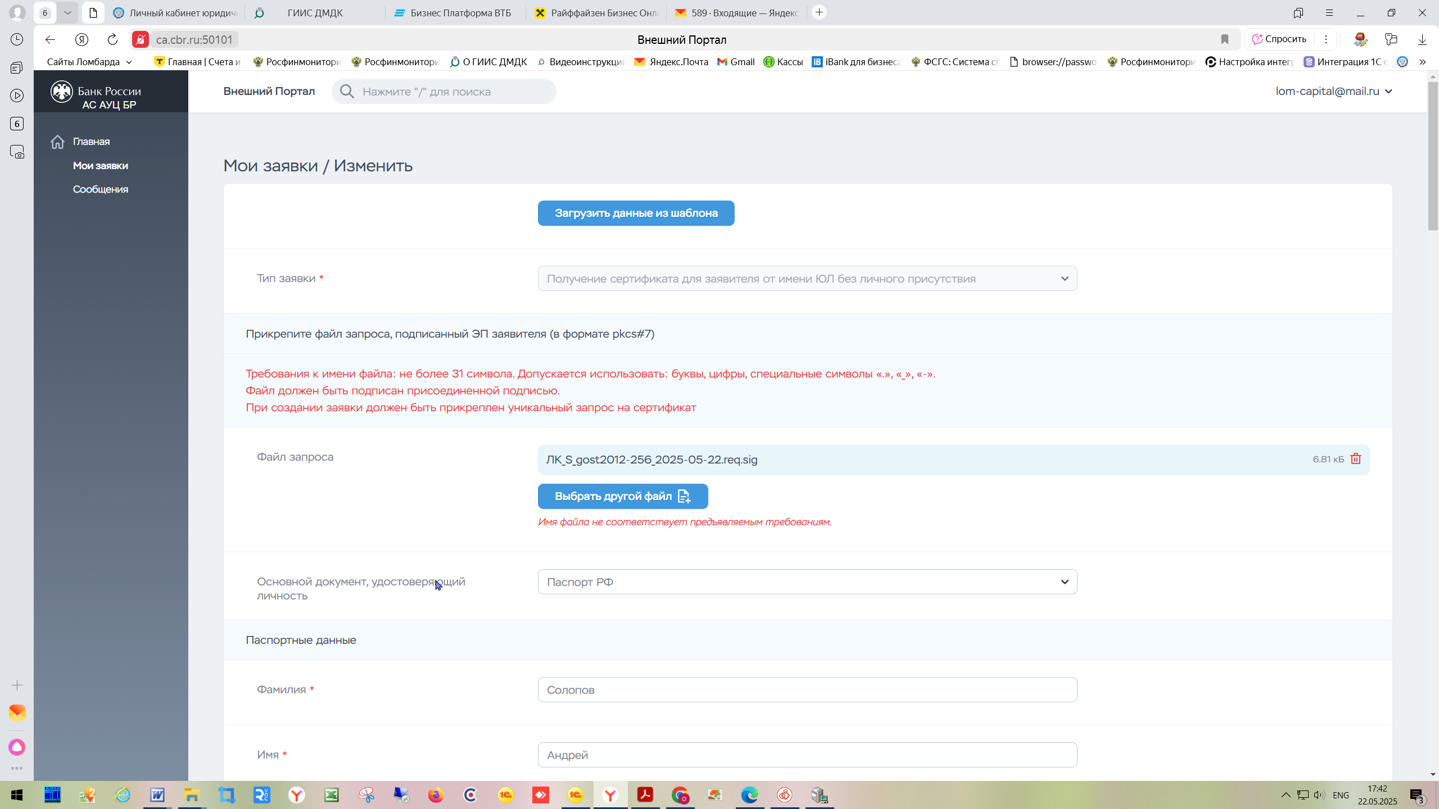Click the Спросить assistant button
This screenshot has width=1439, height=809.
coord(1279,39)
